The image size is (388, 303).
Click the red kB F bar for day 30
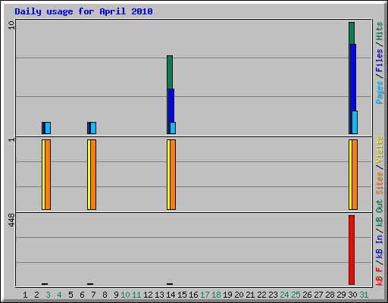(352, 250)
